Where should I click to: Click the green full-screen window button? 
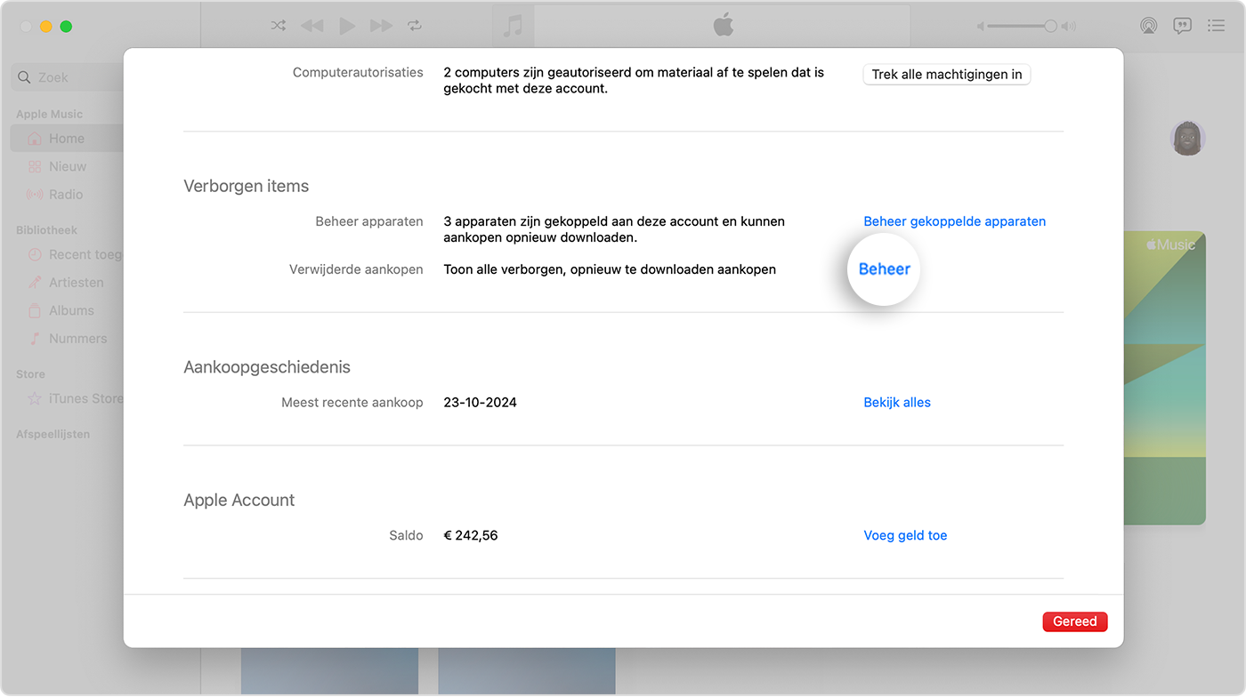coord(66,26)
